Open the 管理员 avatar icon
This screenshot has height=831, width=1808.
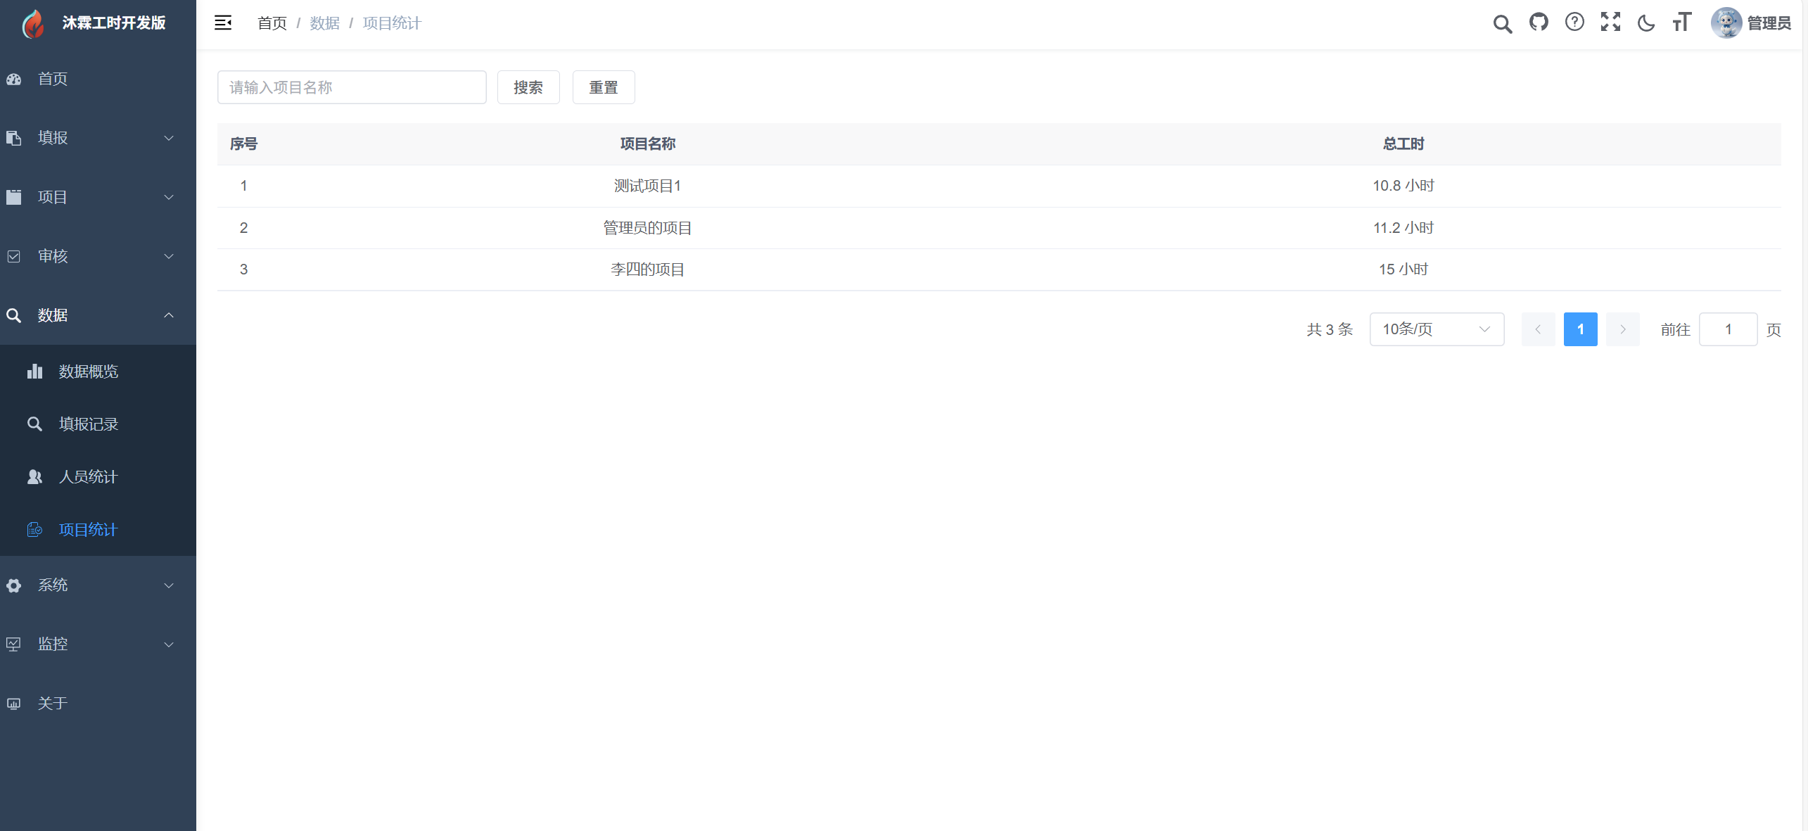point(1729,23)
